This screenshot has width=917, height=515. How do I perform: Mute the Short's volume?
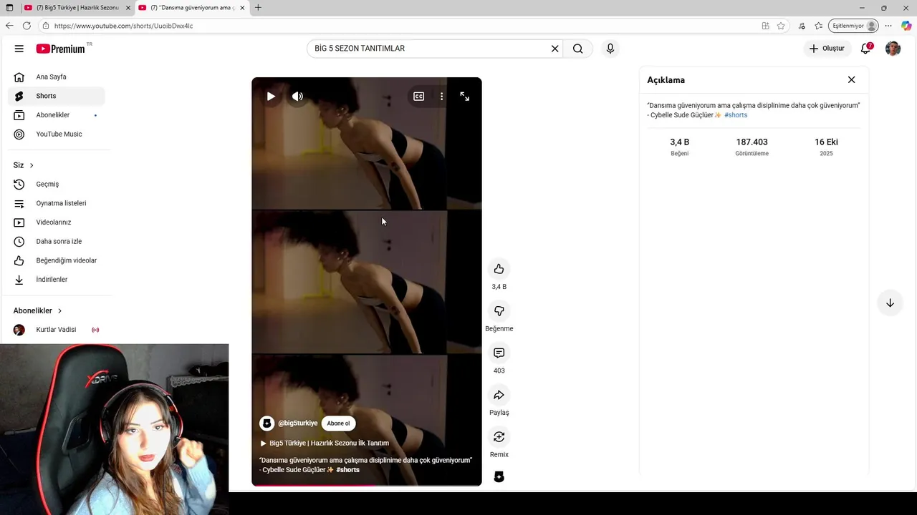297,97
